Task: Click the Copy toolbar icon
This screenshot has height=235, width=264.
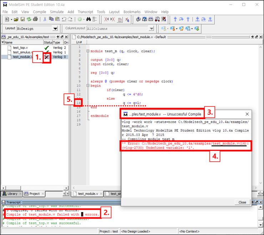Action: coord(51,19)
